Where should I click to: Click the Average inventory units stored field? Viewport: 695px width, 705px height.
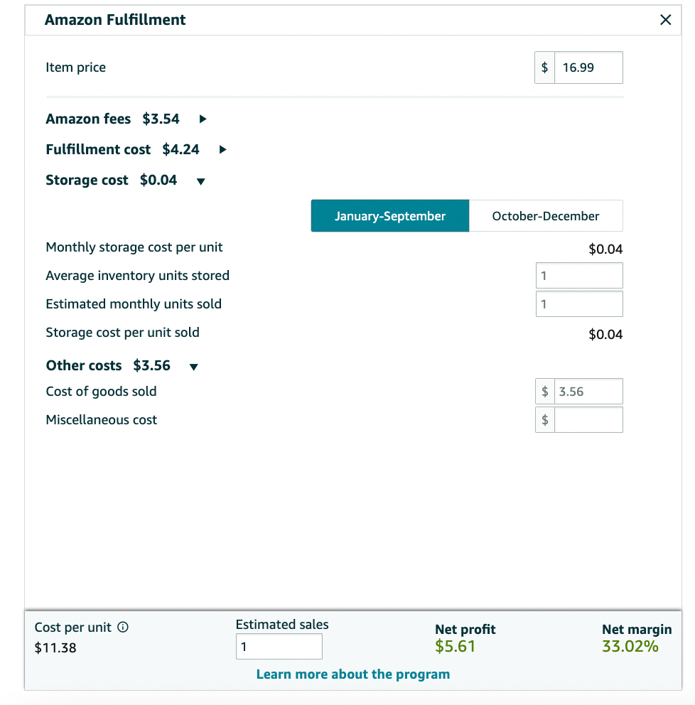(579, 276)
